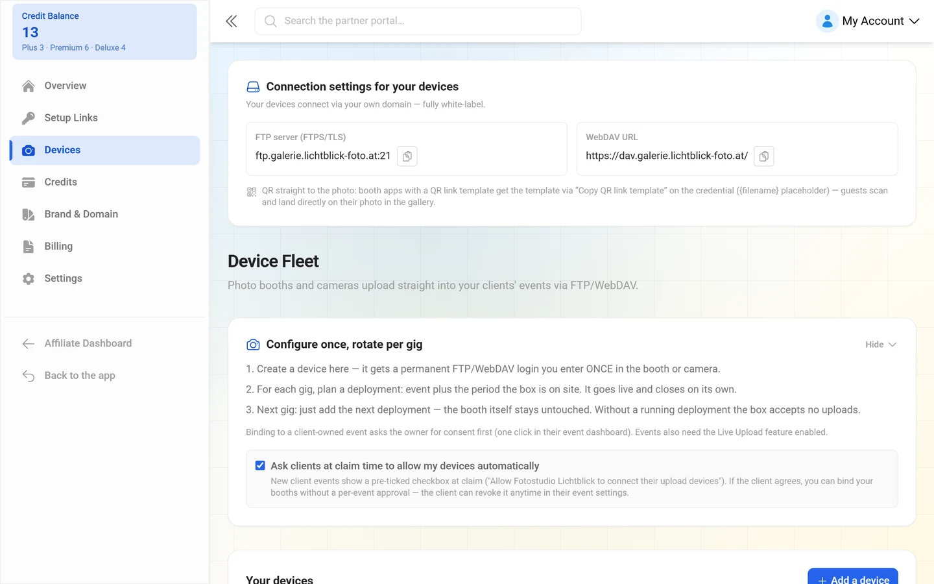Click the Add a device button
Image resolution: width=934 pixels, height=584 pixels.
pyautogui.click(x=853, y=577)
